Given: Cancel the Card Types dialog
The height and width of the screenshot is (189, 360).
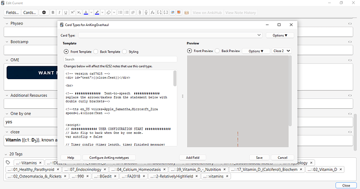Looking at the screenshot, I should click(x=282, y=158).
